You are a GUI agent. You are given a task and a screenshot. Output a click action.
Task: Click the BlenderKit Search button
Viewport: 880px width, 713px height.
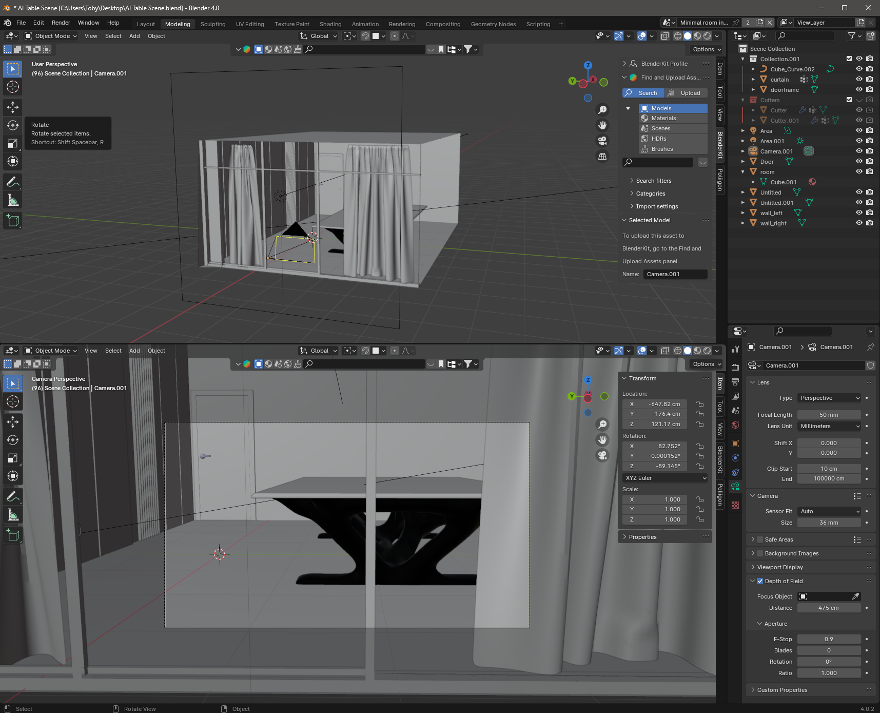pyautogui.click(x=643, y=93)
